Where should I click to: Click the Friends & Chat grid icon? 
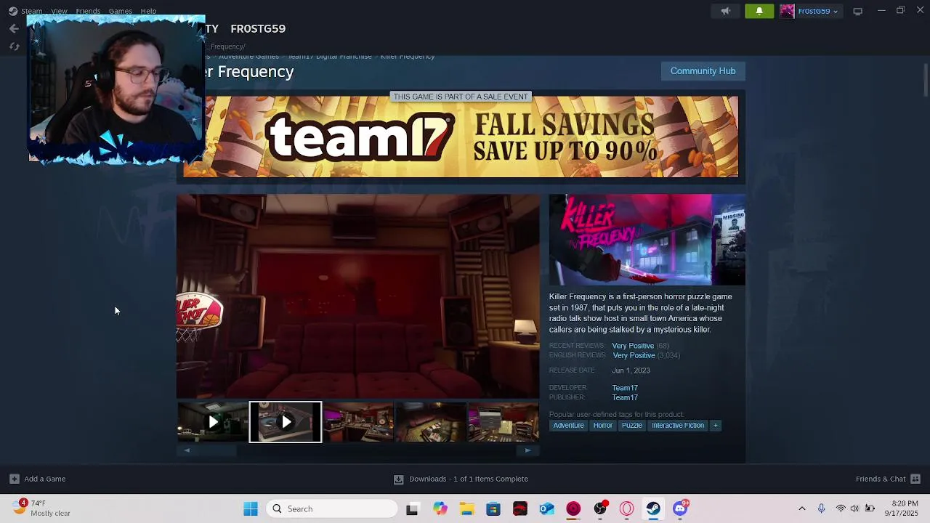(x=915, y=479)
